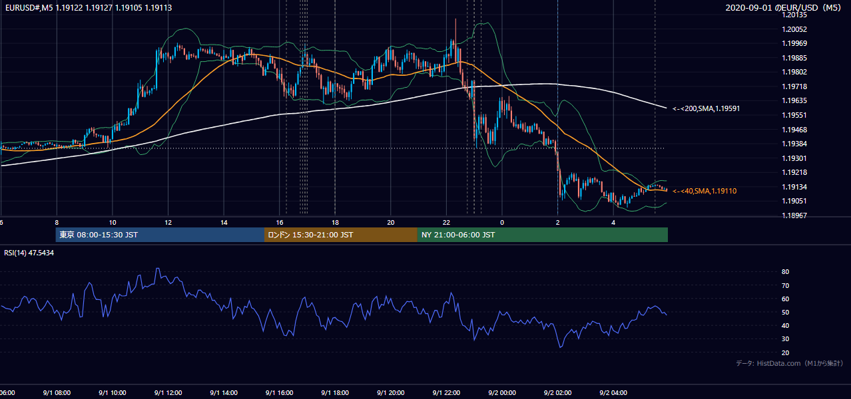Click price level 1.19802 on the price axis
Image resolution: width=851 pixels, height=399 pixels.
click(794, 72)
